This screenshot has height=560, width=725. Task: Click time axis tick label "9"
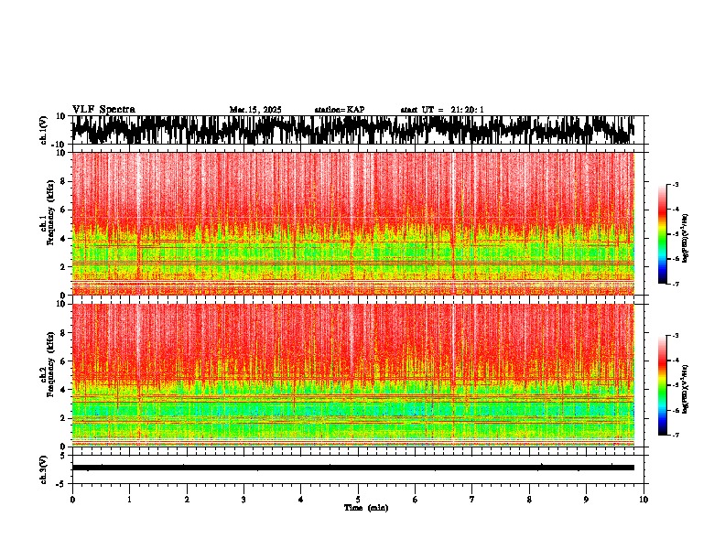(x=586, y=500)
